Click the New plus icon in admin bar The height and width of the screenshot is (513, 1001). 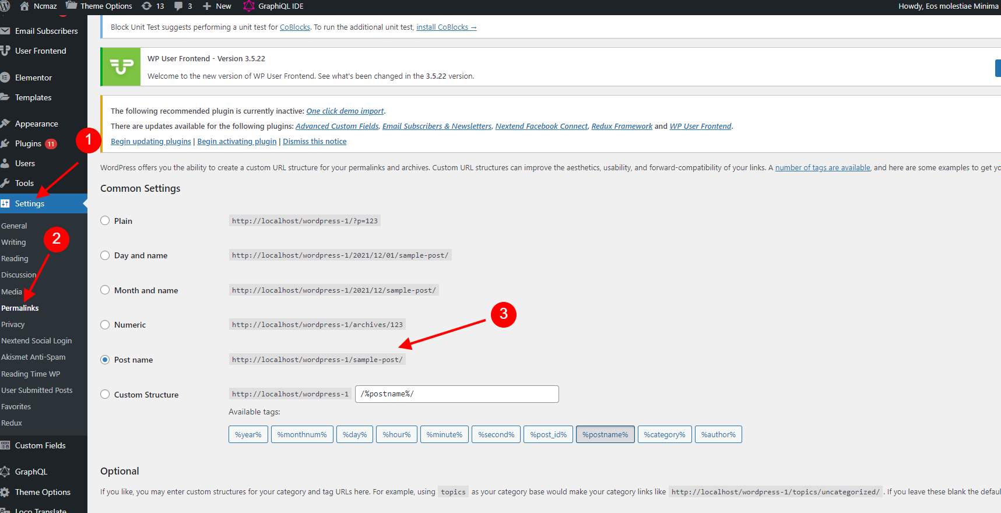207,6
